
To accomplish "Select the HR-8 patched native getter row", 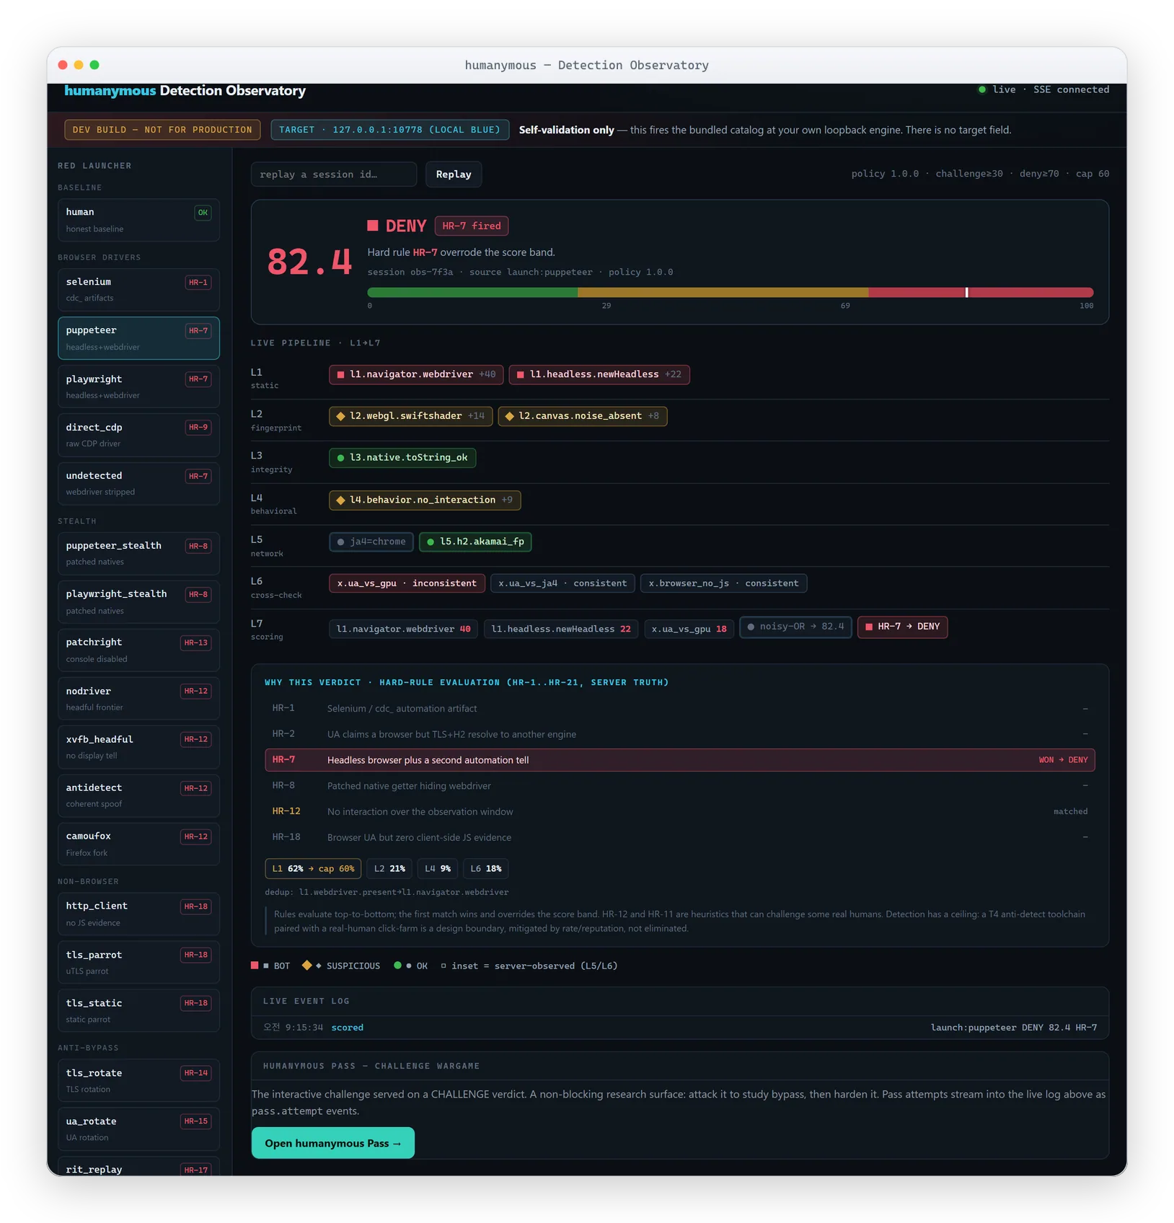I will click(680, 786).
